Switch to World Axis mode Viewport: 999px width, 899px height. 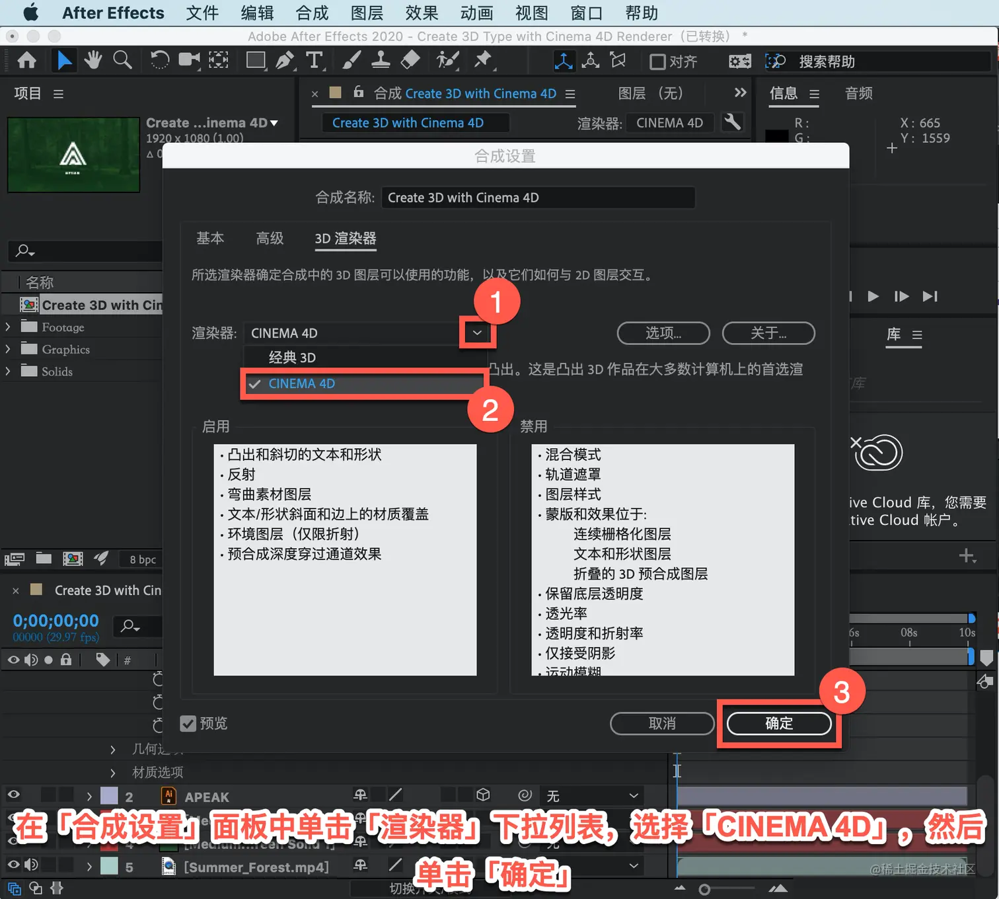click(591, 61)
